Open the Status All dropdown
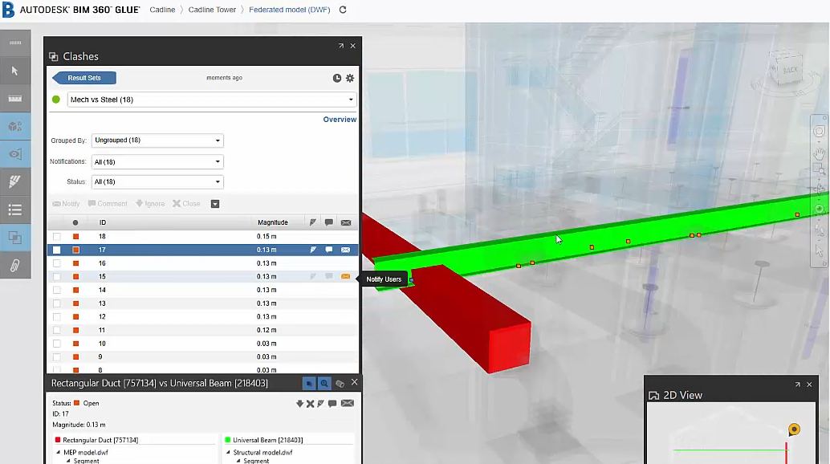This screenshot has height=464, width=830. point(157,181)
